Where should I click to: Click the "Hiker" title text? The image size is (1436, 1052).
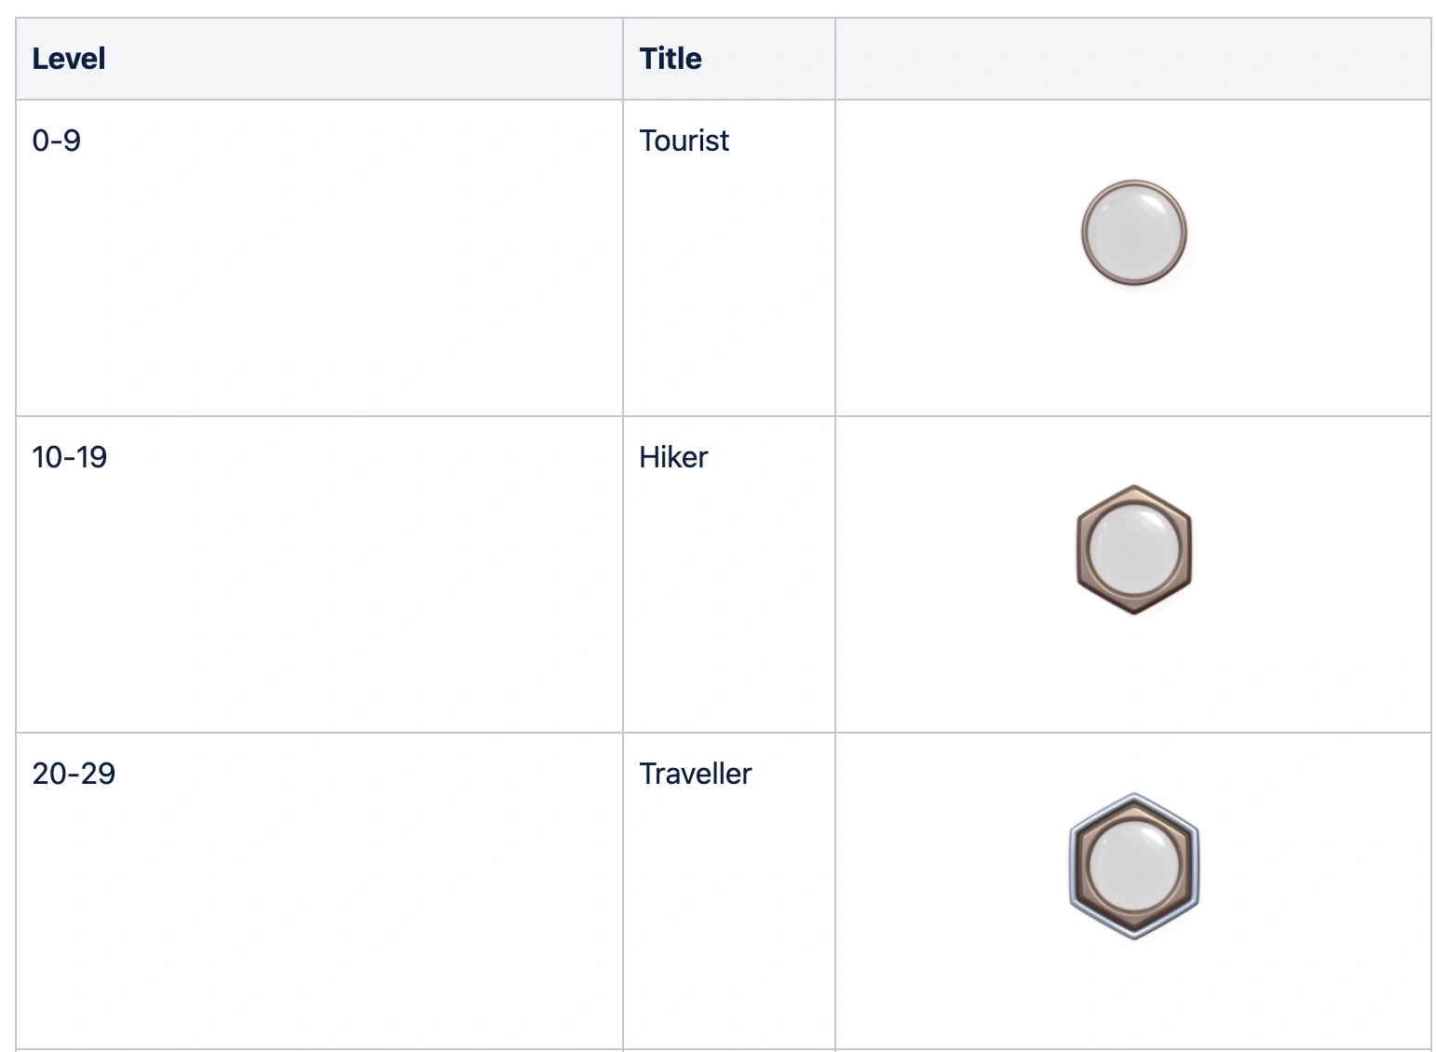click(673, 457)
